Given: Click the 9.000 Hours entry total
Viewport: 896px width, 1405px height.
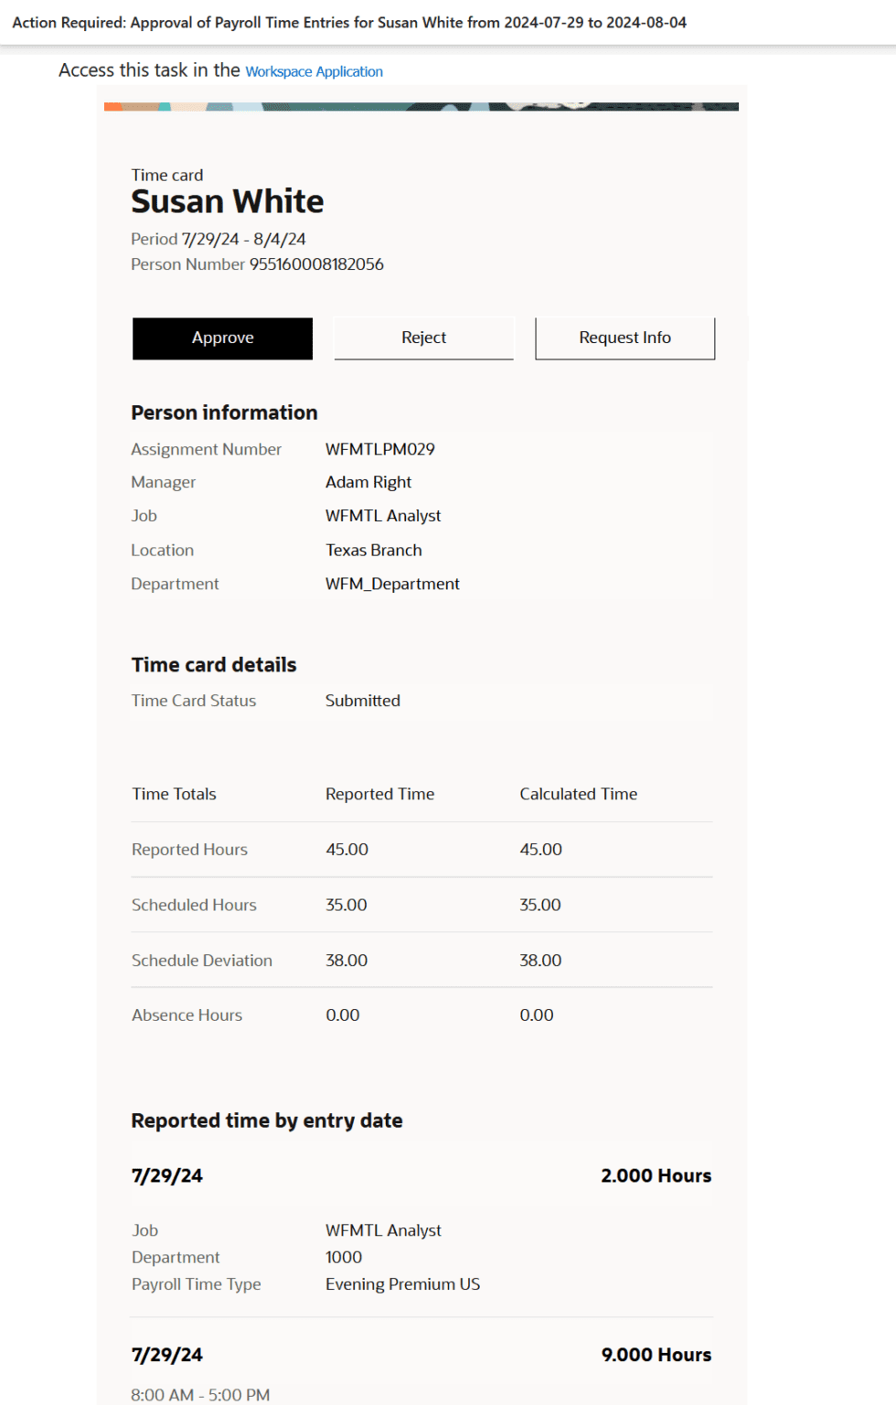Looking at the screenshot, I should [x=656, y=1356].
